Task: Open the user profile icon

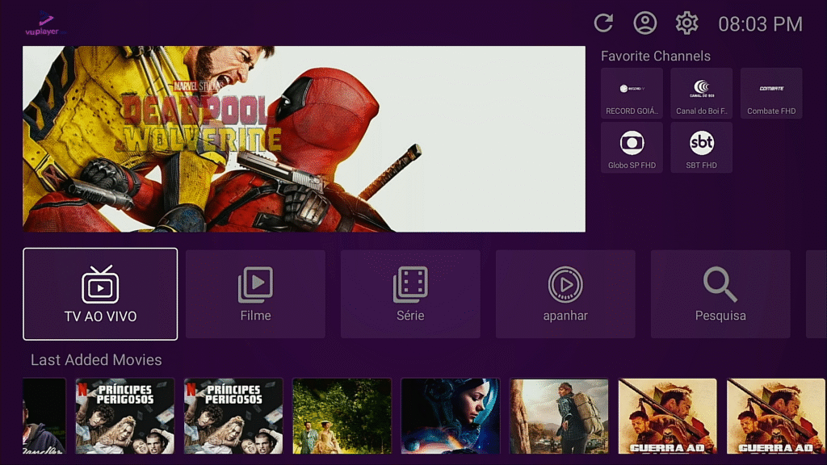Action: [644, 23]
